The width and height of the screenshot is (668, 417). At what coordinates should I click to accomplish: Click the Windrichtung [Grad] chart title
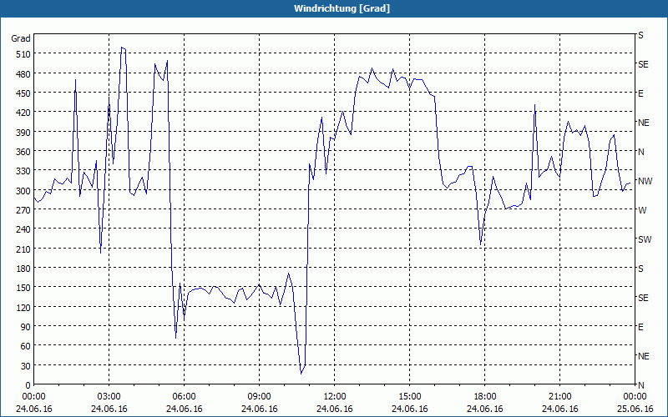pyautogui.click(x=342, y=8)
